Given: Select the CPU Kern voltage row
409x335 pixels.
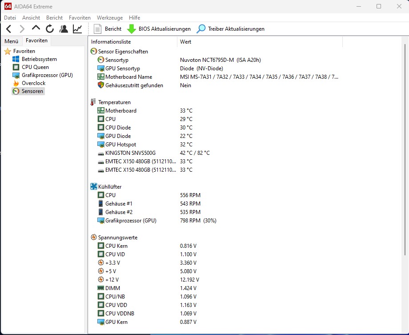Looking at the screenshot, I should pos(217,246).
